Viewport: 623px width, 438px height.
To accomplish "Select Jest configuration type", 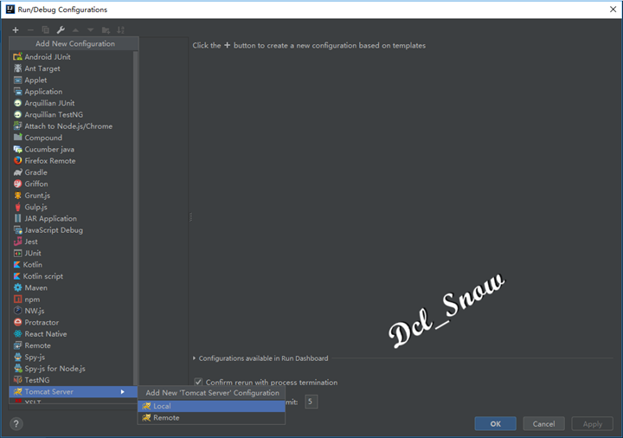I will pos(72,242).
